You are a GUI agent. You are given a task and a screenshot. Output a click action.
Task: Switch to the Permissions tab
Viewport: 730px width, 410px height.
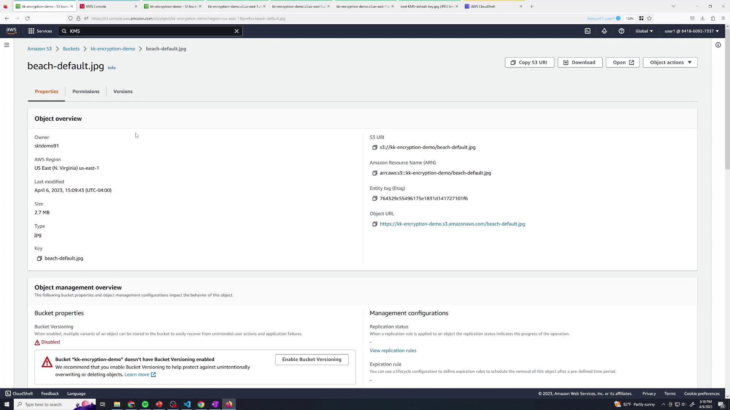pos(86,91)
